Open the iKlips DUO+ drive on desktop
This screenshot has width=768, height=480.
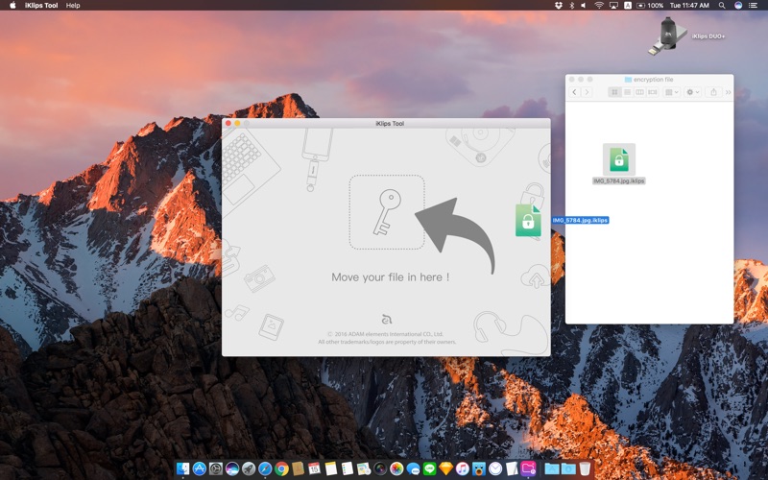pyautogui.click(x=667, y=36)
